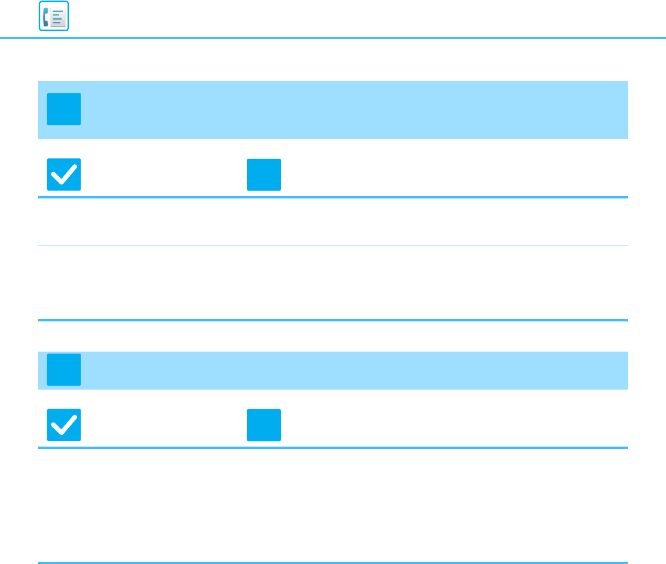Screen dimensions: 666x564
Task: Uncheck the ticked checkbox in the upper section
Action: 64,175
